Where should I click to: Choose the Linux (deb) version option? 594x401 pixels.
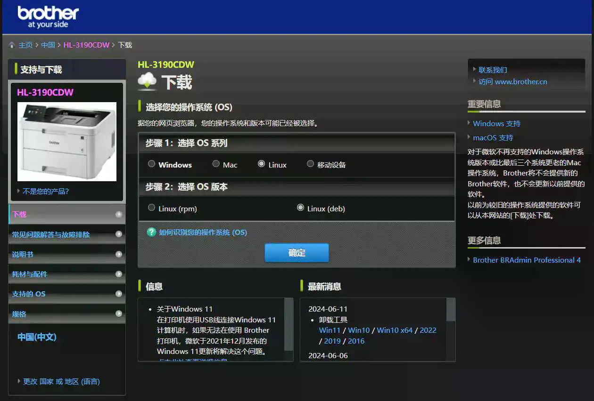click(x=300, y=208)
